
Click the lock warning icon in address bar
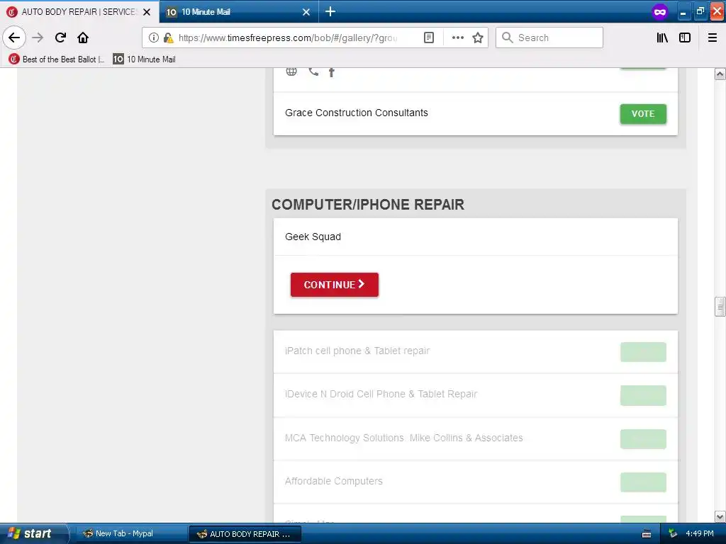[169, 38]
